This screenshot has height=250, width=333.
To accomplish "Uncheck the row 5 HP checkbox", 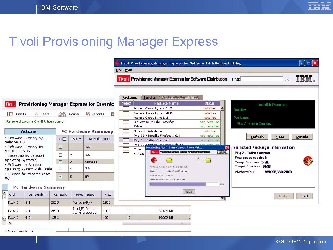I will [60, 177].
